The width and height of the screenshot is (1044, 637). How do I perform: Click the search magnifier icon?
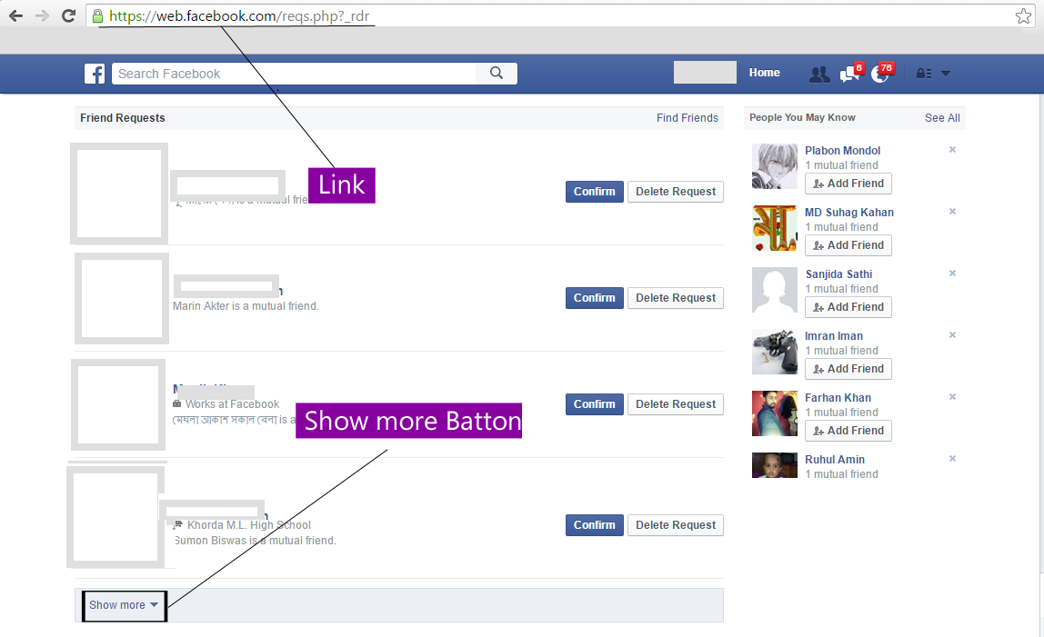point(497,74)
